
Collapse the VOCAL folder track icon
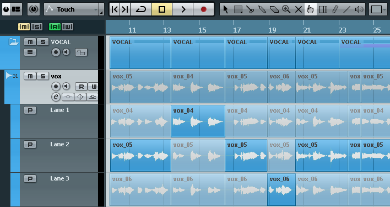13,41
